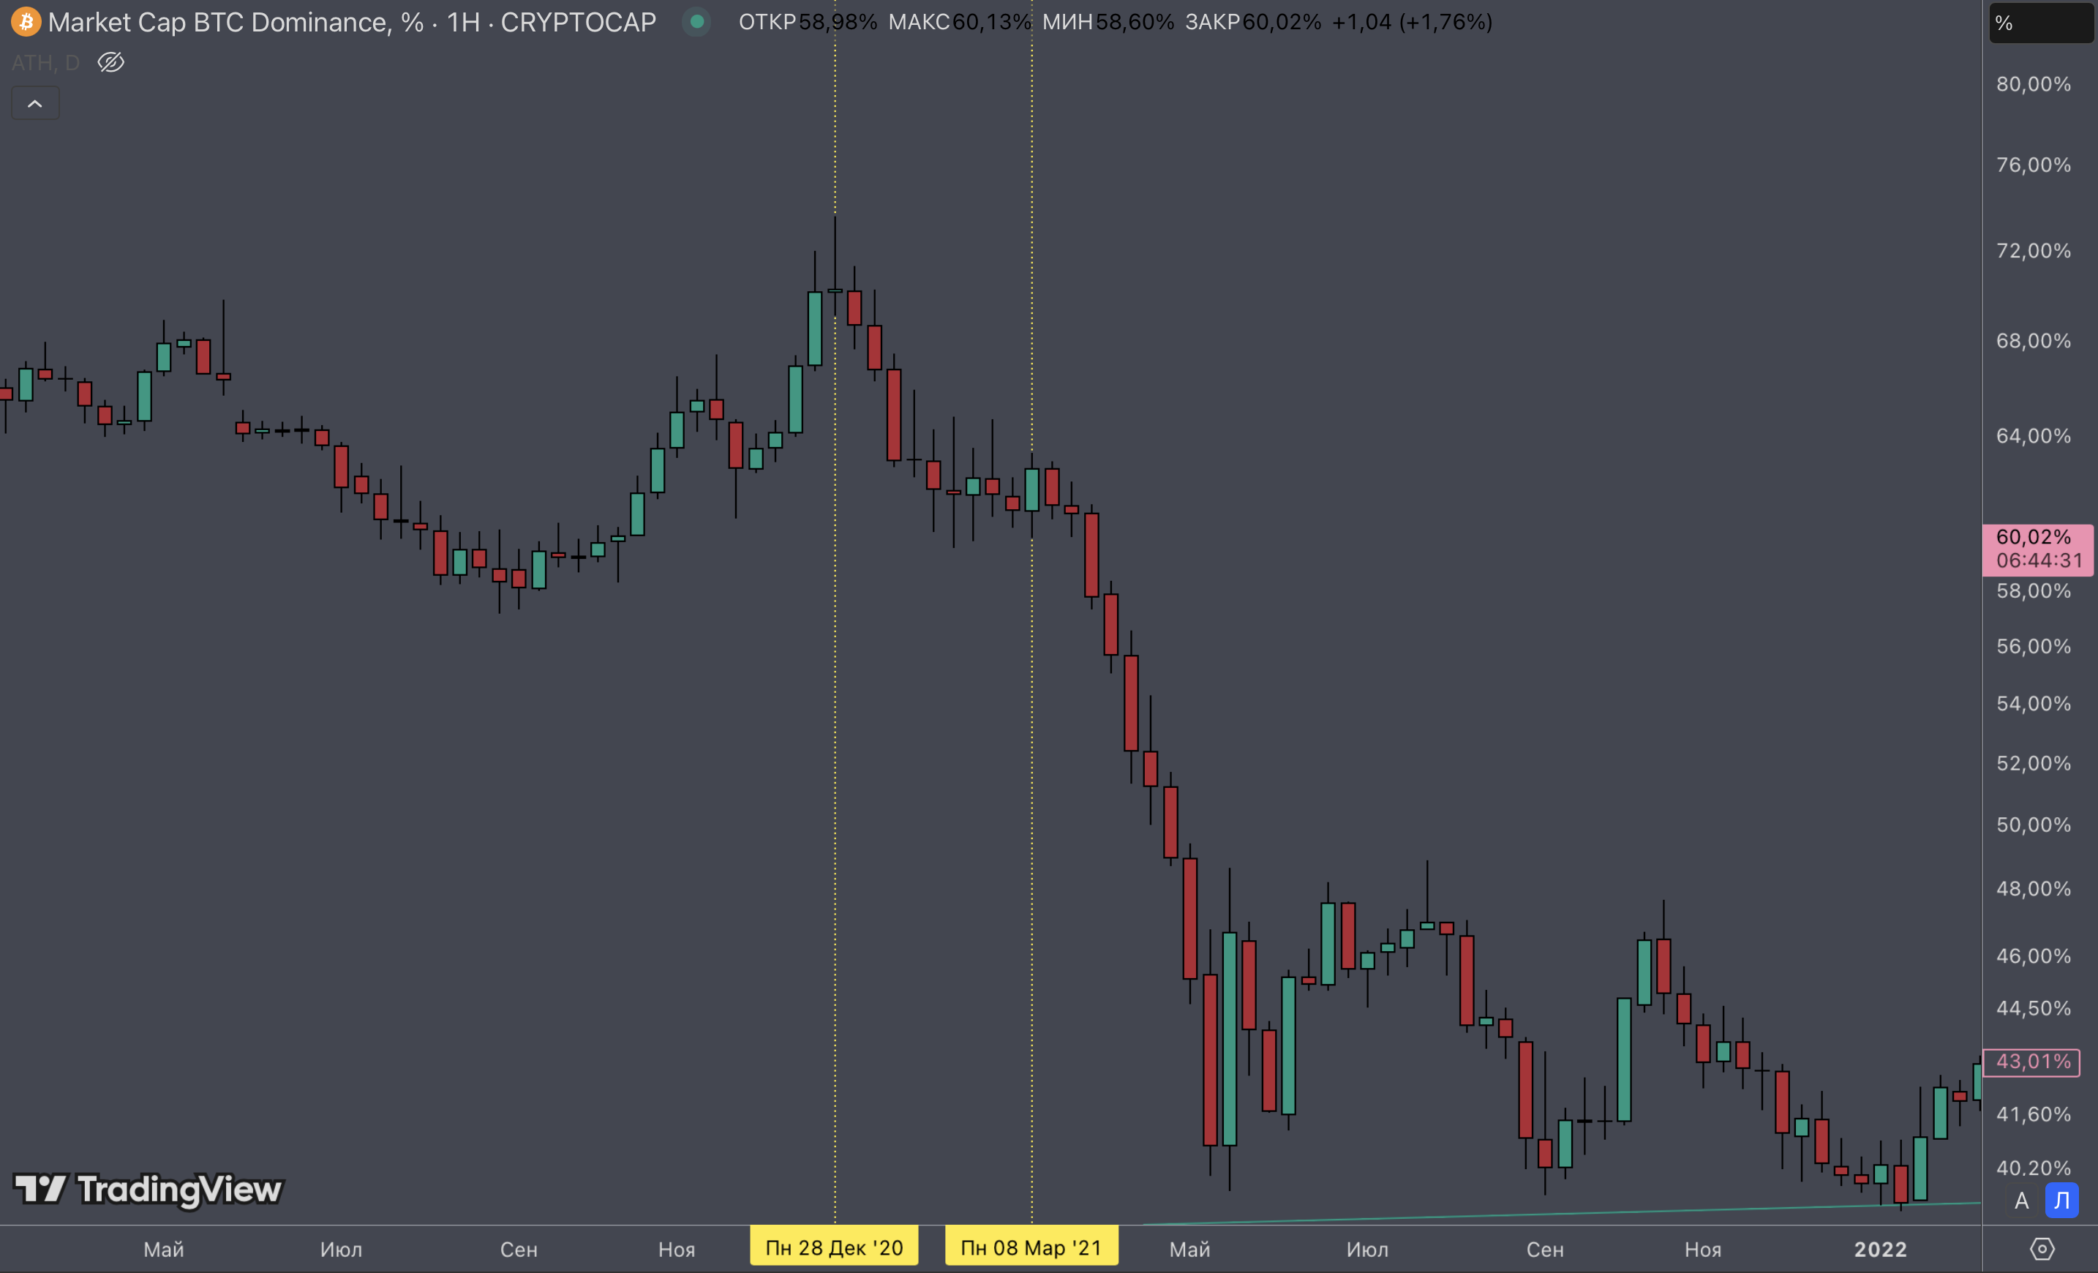The width and height of the screenshot is (2098, 1273).
Task: Select the 'Пн 28 Дек '20' date label
Action: coord(834,1247)
